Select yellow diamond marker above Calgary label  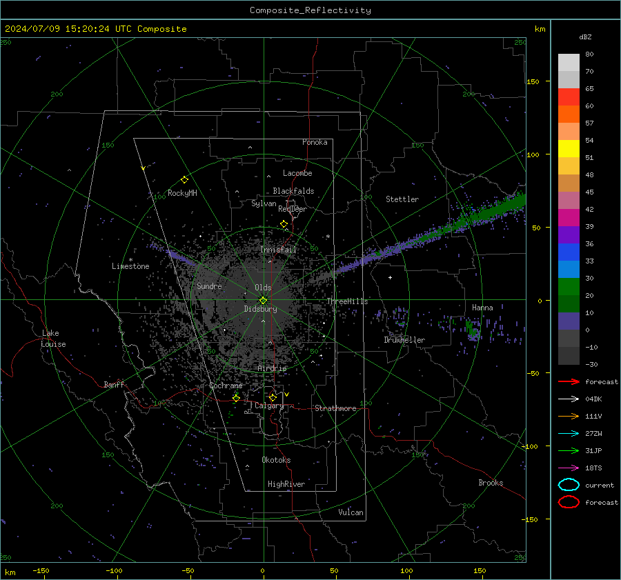click(273, 397)
